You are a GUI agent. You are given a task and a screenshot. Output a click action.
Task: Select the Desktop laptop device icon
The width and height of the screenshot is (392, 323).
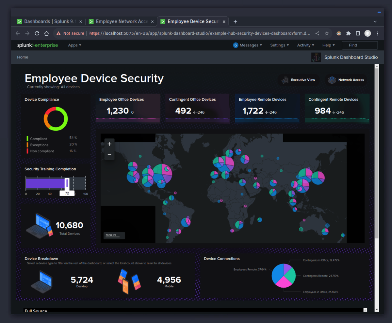[41, 281]
